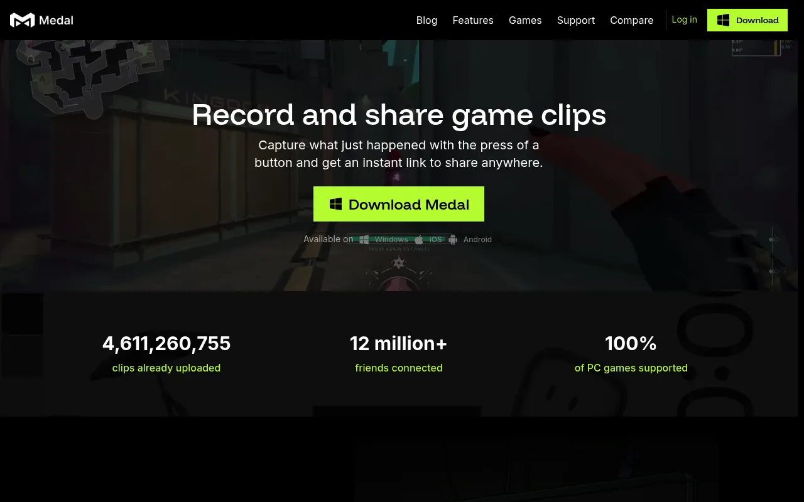Click the Log in link

click(684, 19)
